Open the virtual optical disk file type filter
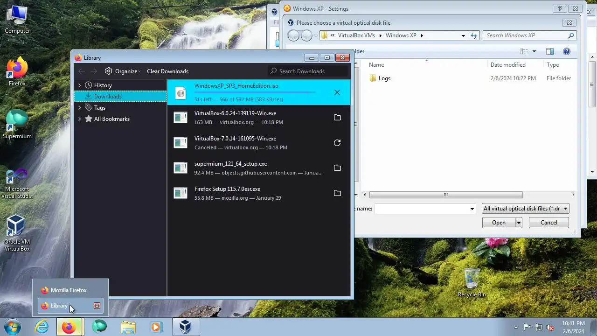 [x=526, y=209]
